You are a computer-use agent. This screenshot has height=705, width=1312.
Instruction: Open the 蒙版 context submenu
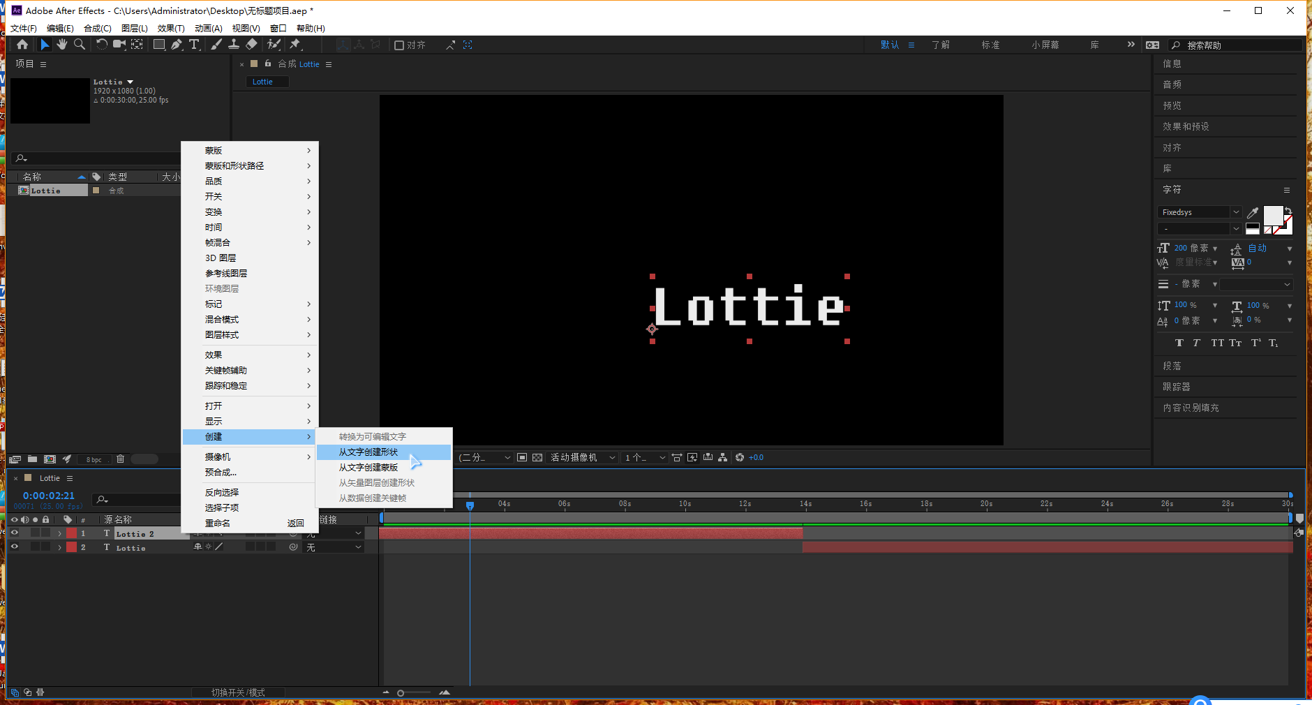tap(250, 151)
